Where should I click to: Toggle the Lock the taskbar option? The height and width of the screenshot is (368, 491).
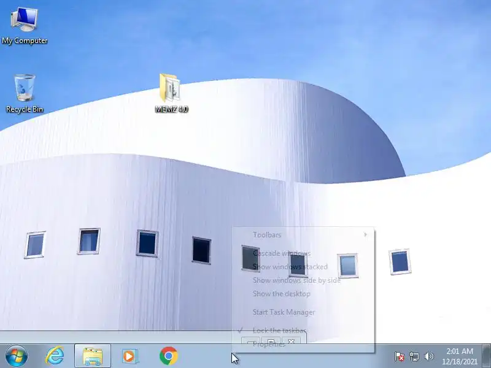(303, 331)
